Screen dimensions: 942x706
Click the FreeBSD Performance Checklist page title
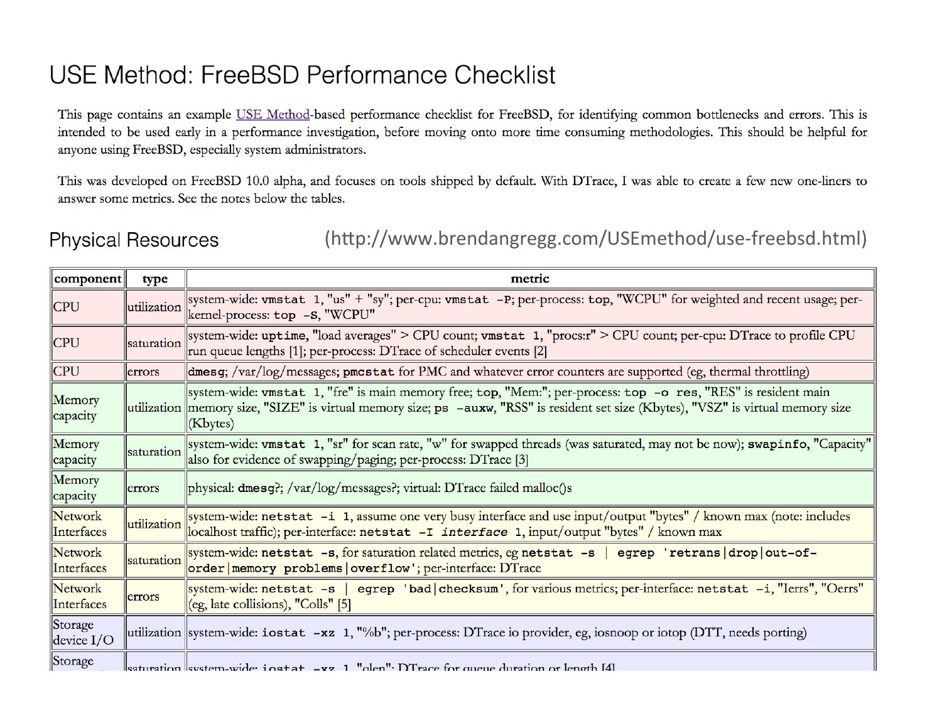click(302, 75)
